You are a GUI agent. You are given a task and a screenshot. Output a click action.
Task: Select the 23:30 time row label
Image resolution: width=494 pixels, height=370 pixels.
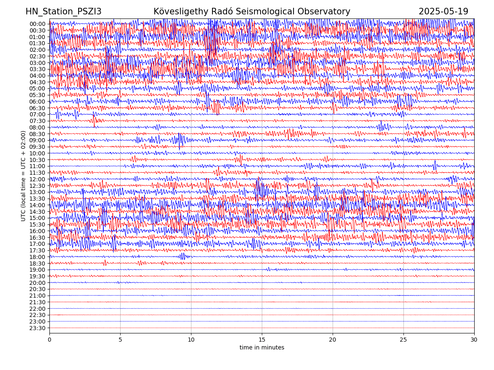(x=37, y=328)
